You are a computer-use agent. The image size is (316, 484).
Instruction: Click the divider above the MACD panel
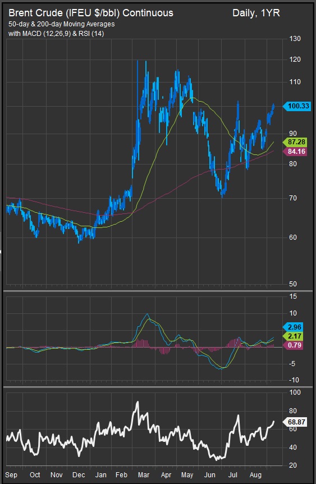click(158, 291)
